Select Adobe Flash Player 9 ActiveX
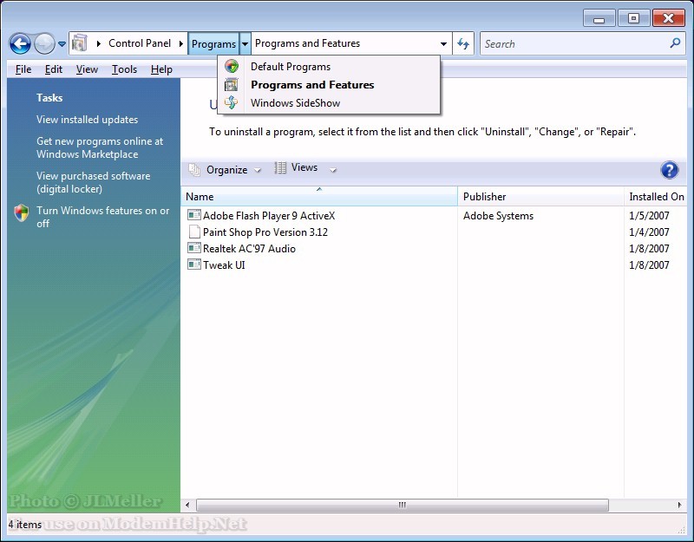The width and height of the screenshot is (694, 542). pos(269,216)
